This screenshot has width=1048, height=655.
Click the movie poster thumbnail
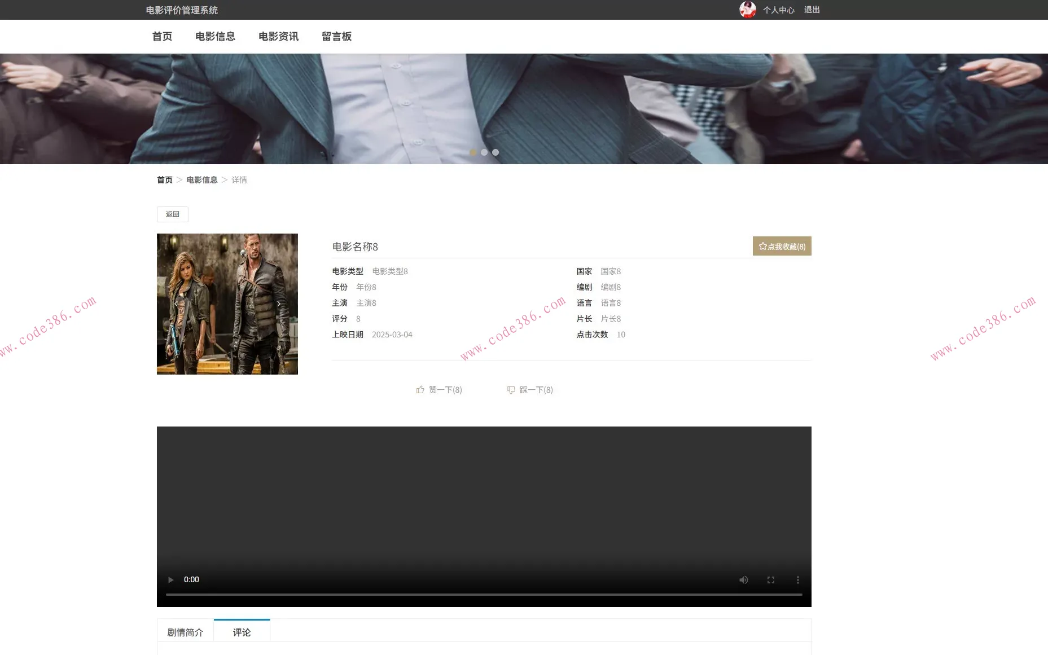click(x=227, y=304)
